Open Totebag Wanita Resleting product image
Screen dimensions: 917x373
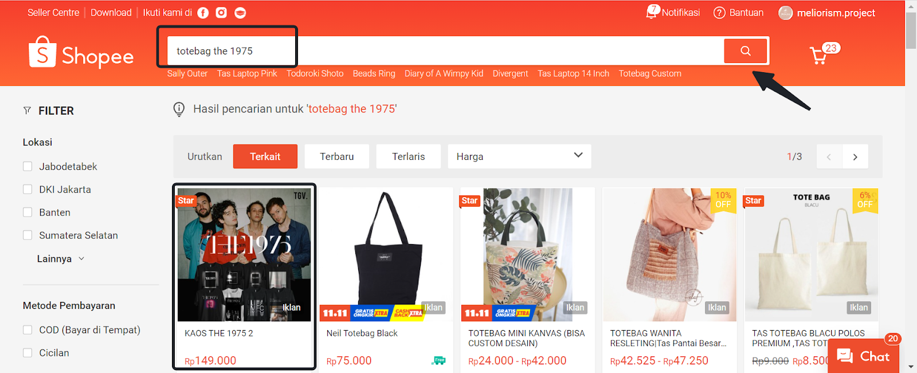[669, 255]
